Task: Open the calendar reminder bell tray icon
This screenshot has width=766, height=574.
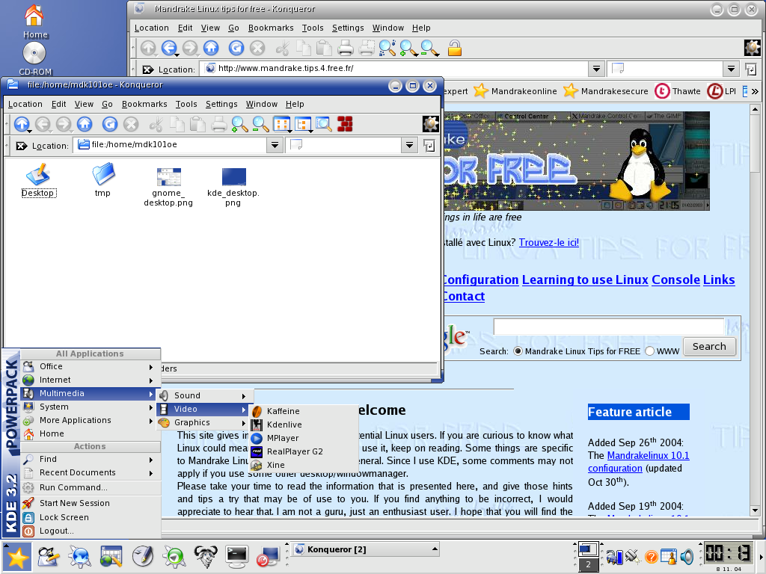Action: tap(669, 556)
